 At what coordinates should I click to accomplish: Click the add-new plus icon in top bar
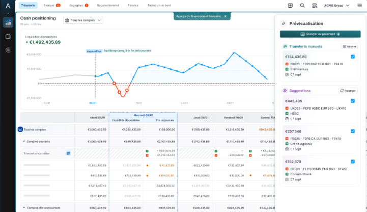pyautogui.click(x=290, y=5)
